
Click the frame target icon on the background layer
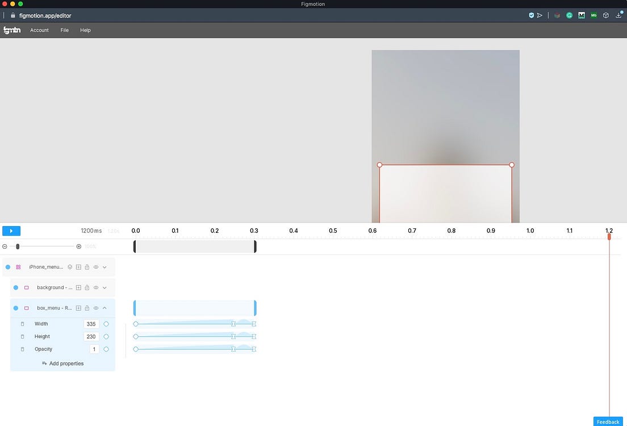point(78,287)
